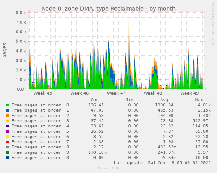This screenshot has height=173, width=217.
Task: Click the max value 2.15k
Action: pos(204,110)
